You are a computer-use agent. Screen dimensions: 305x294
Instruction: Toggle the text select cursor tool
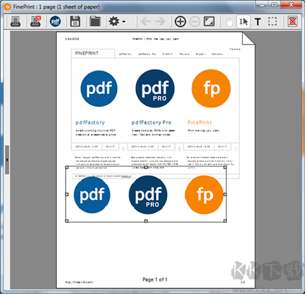243,22
